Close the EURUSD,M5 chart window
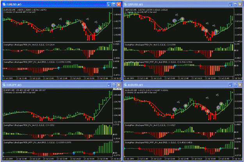Image resolution: width=244 pixels, height=162 pixels. 119,4
